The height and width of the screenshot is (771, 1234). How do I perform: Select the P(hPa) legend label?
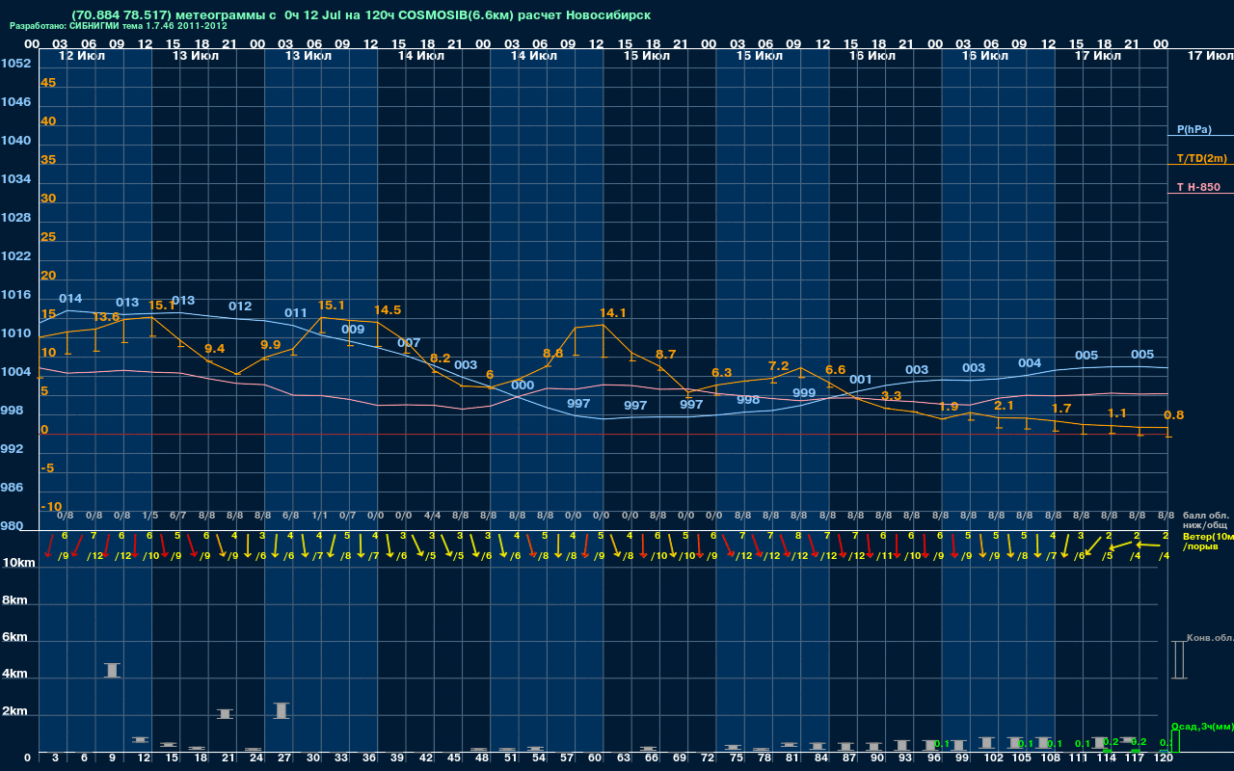pos(1194,129)
